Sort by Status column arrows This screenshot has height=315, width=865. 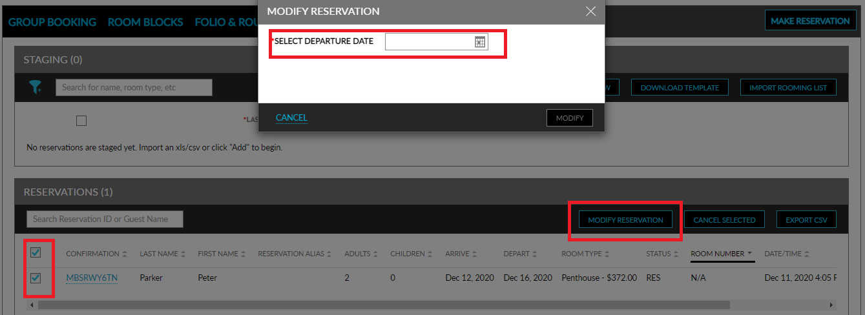(x=676, y=254)
